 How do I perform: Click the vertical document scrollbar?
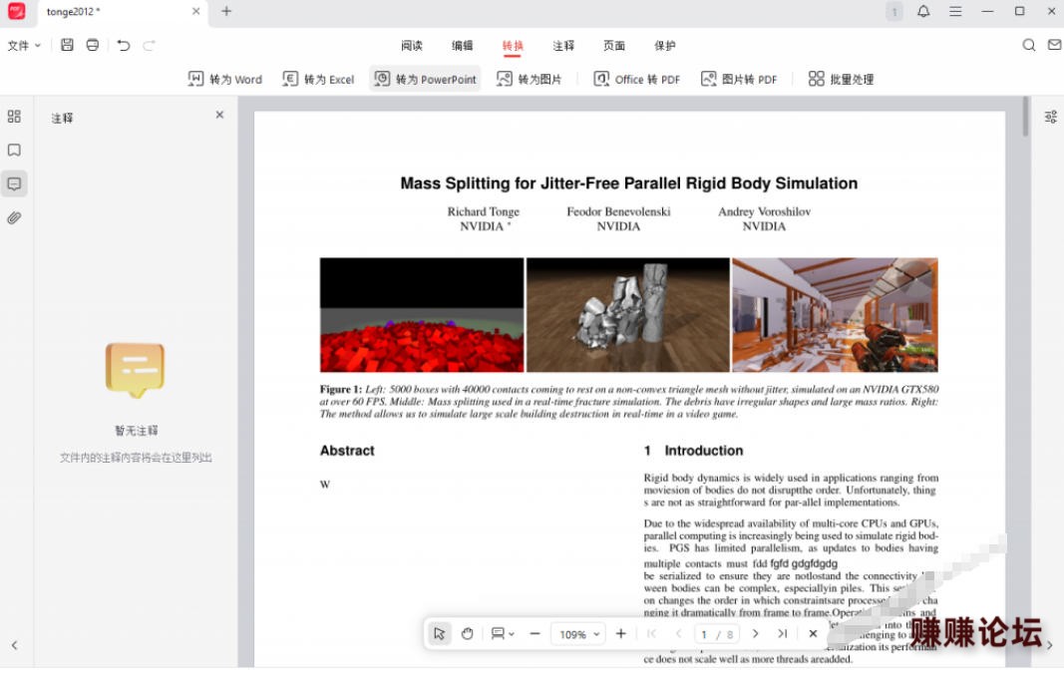point(1025,117)
